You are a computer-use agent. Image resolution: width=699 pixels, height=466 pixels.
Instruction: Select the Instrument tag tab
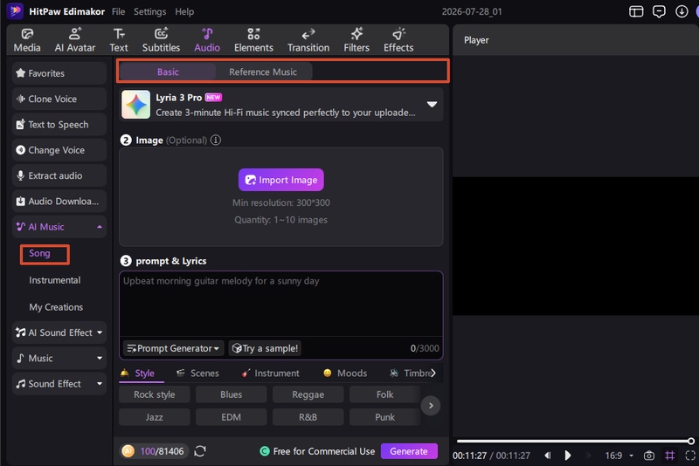click(270, 373)
